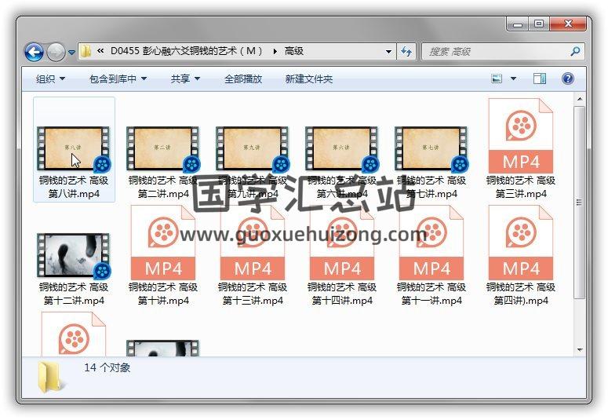Click the file name 铜钱的艺术 高级 第十二讲.mp4
This screenshot has width=608, height=420.
(74, 294)
